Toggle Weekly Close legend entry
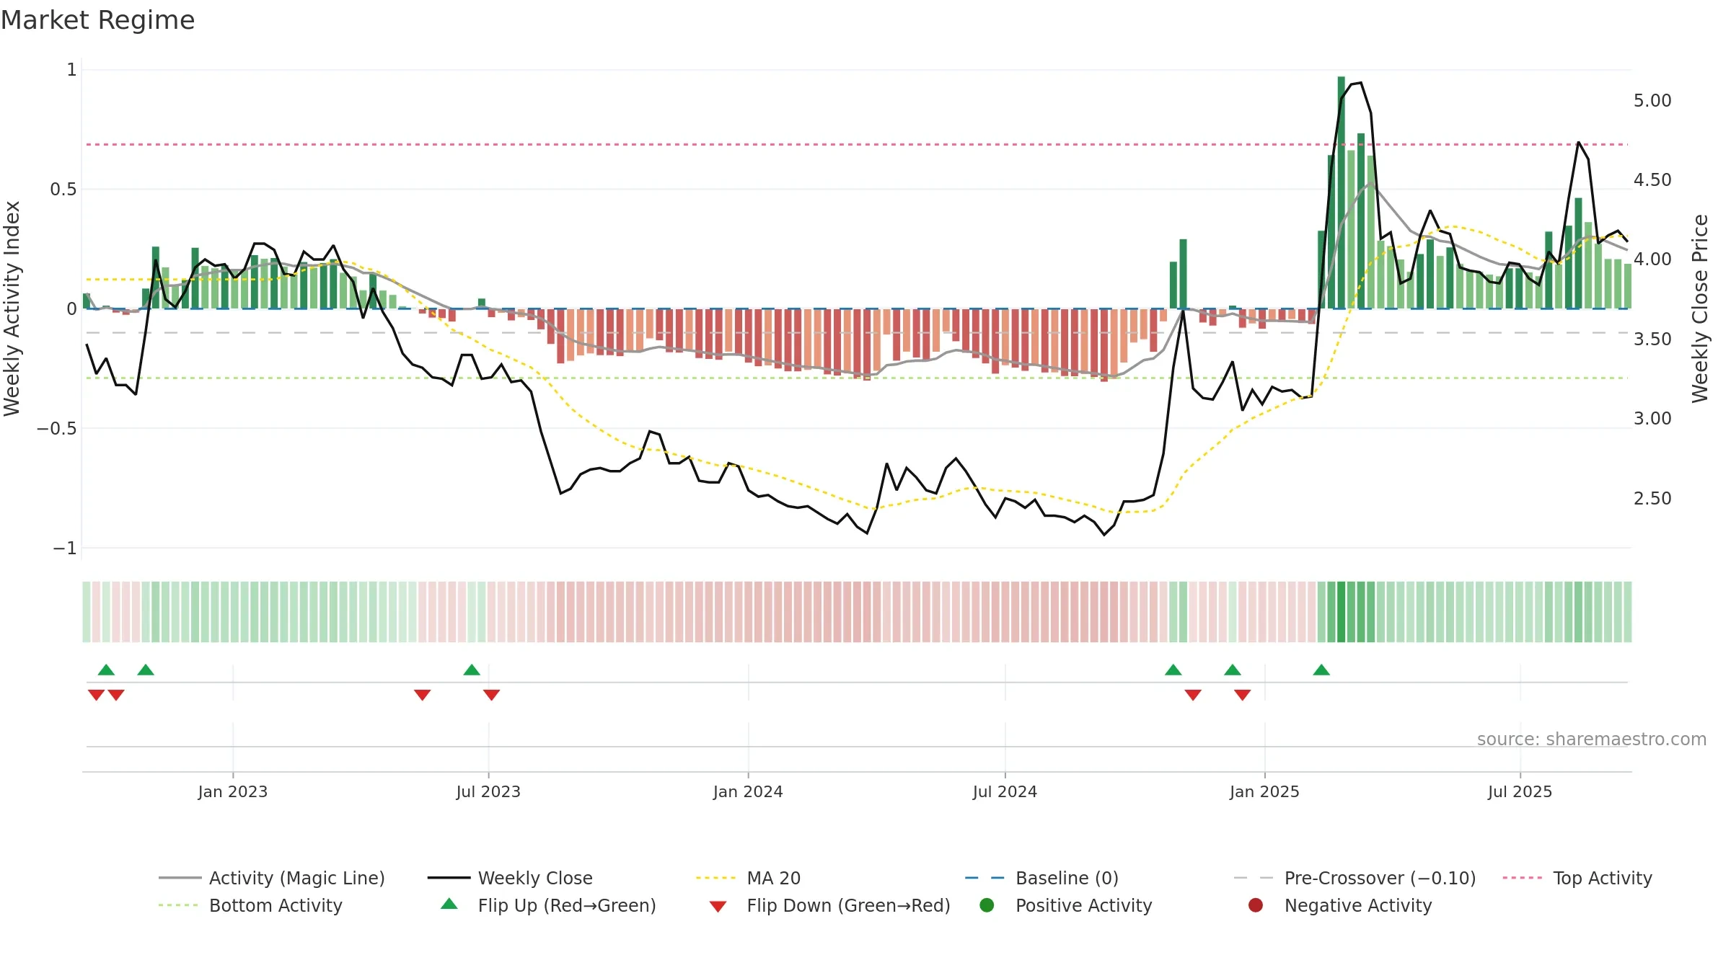 click(510, 878)
